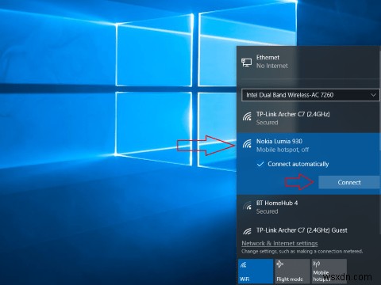This screenshot has height=285, width=381.
Task: Click the TP-Link Archer C7 (2.4GHz) signal icon
Action: pyautogui.click(x=247, y=116)
